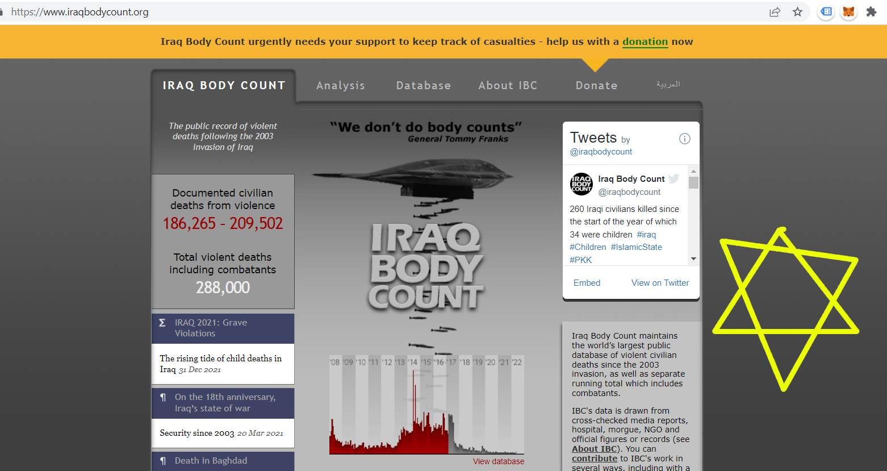Bookmark this page with the star icon
887x471 pixels.
pos(797,12)
